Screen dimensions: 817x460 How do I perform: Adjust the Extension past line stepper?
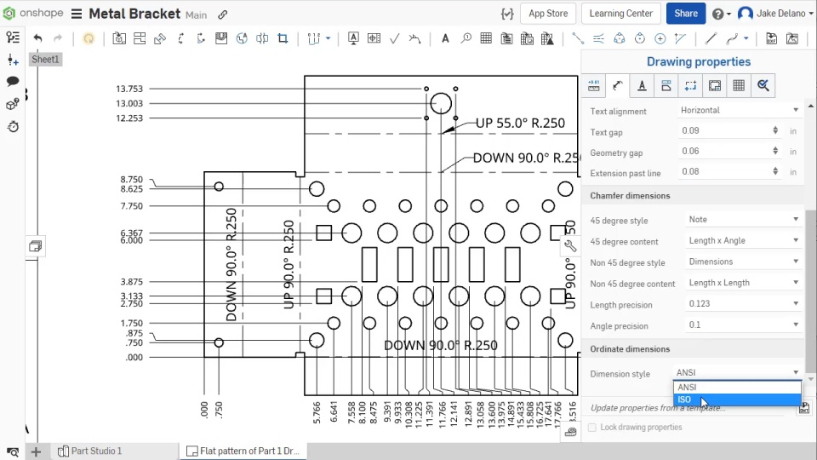(x=775, y=171)
